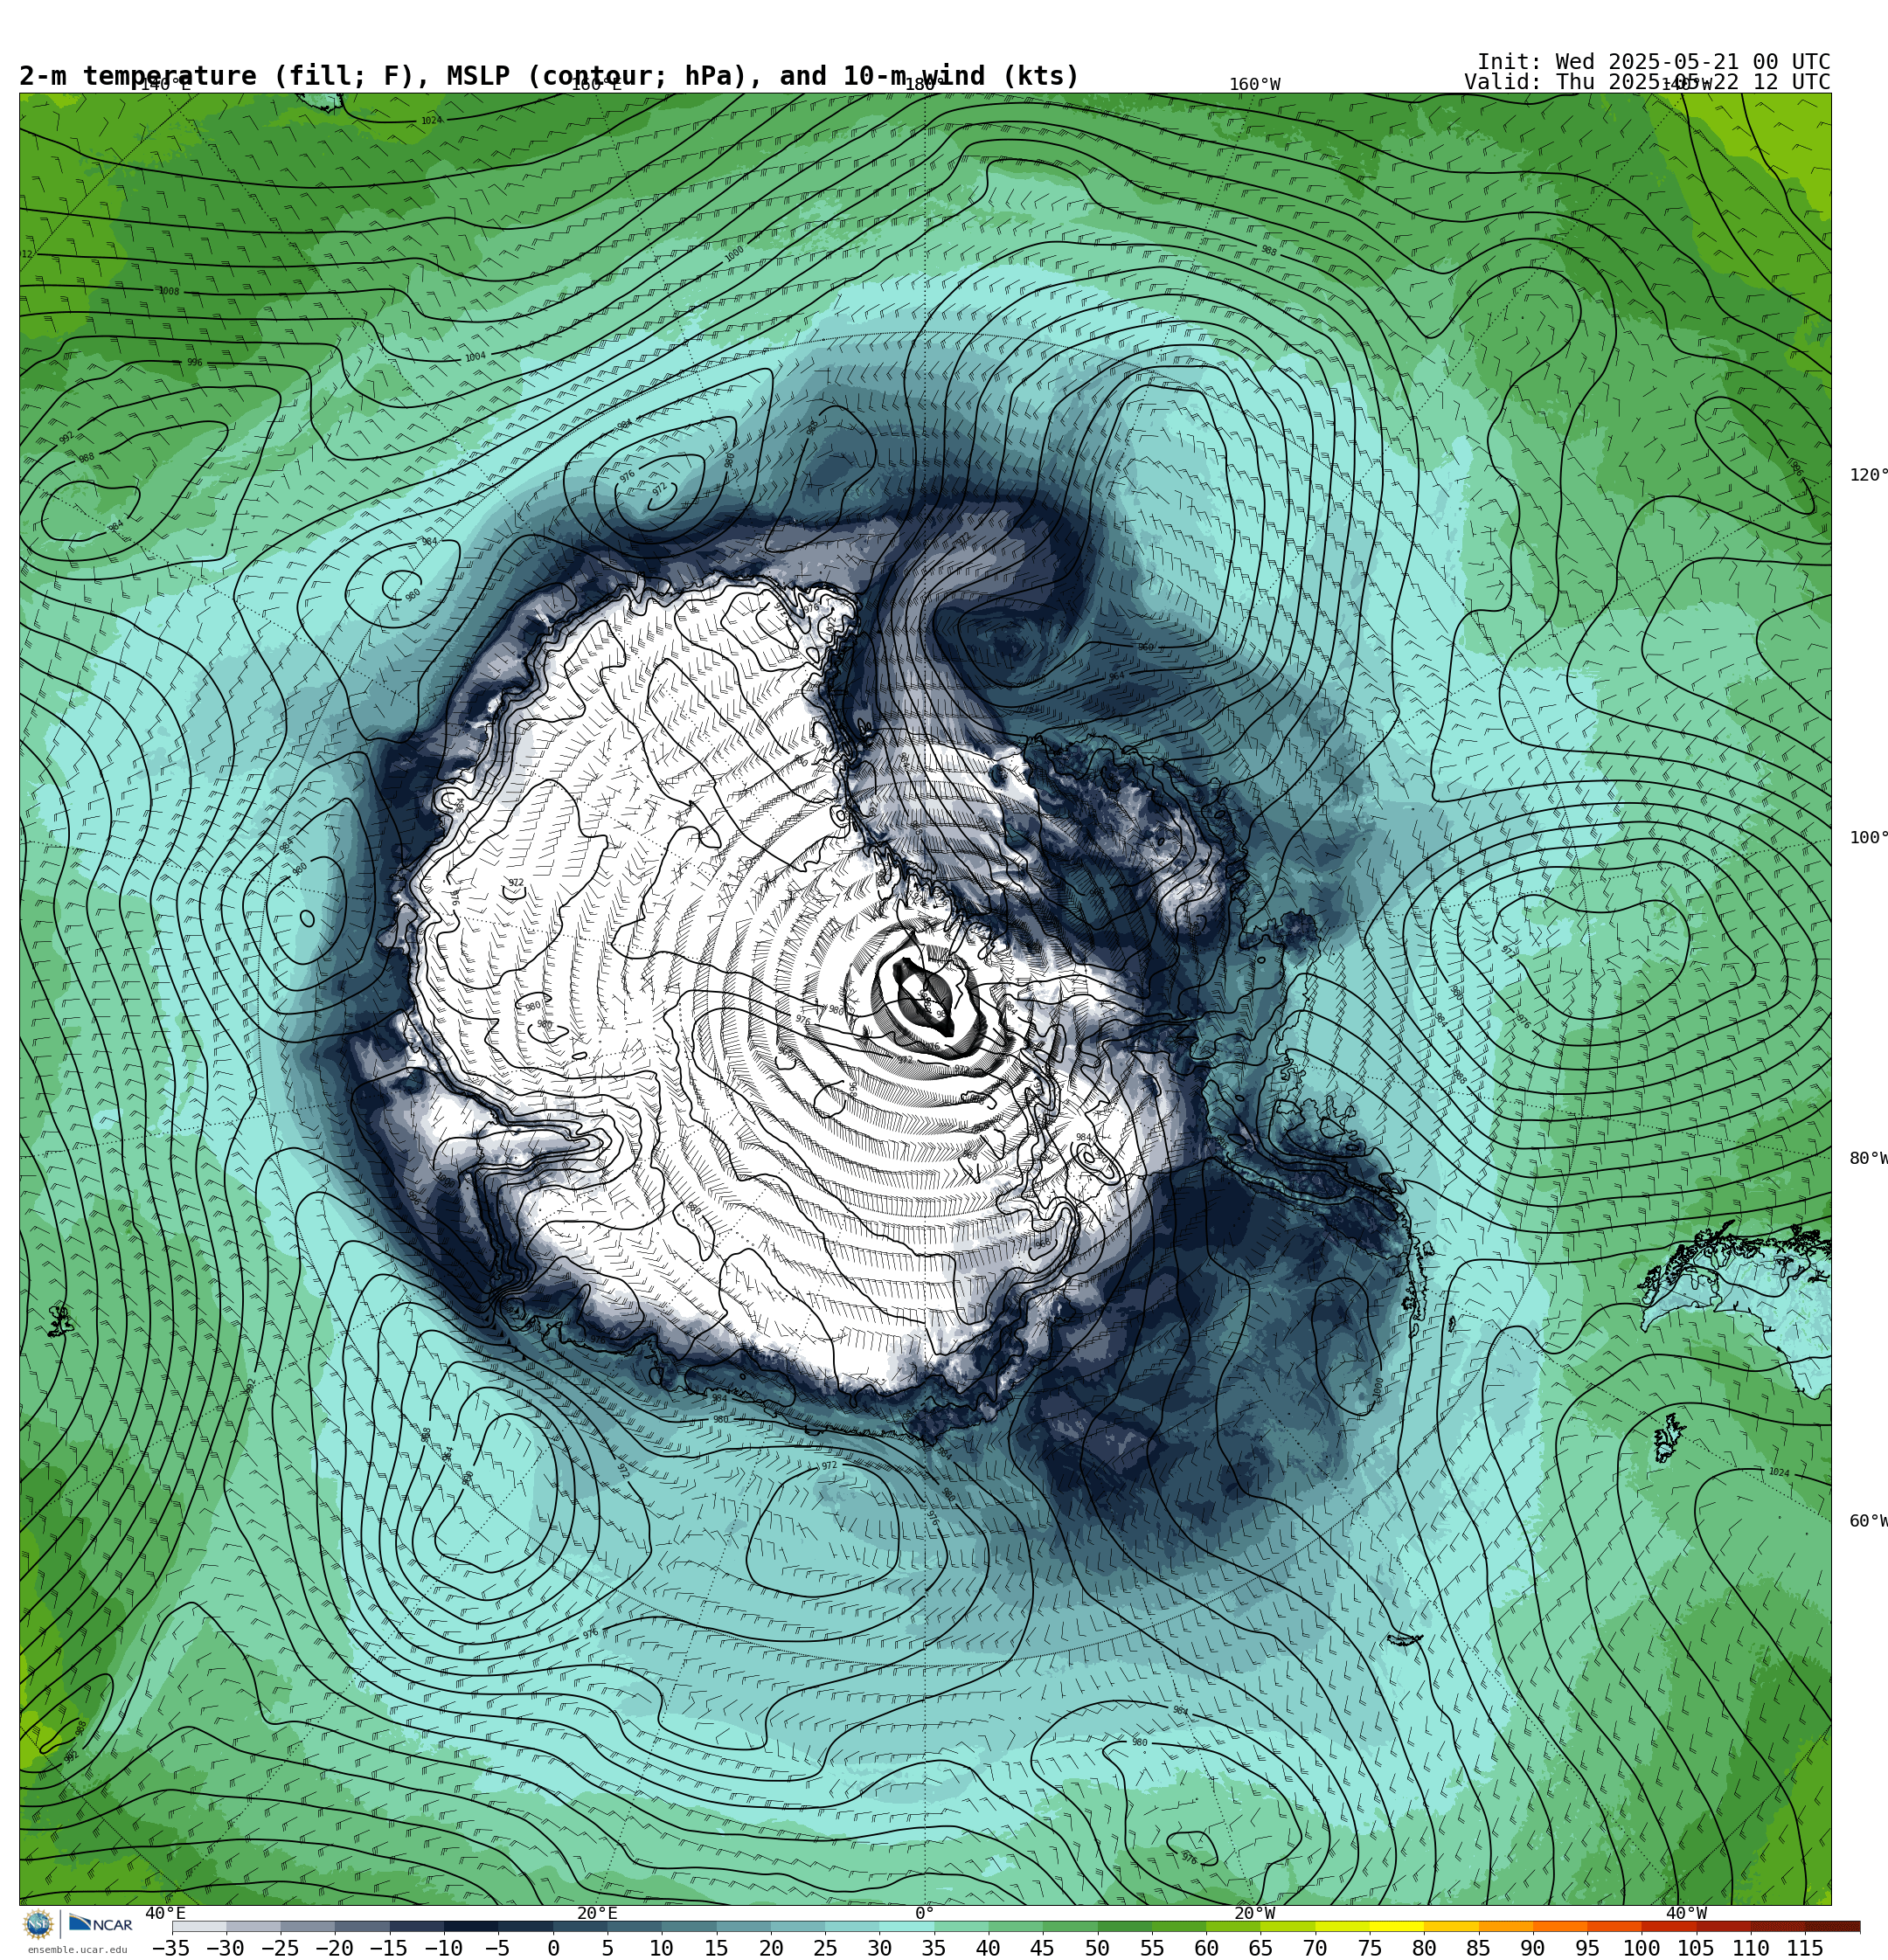The image size is (1888, 1960).
Task: Select the dark red 110–115 colorbar segment
Action: [1777, 1926]
